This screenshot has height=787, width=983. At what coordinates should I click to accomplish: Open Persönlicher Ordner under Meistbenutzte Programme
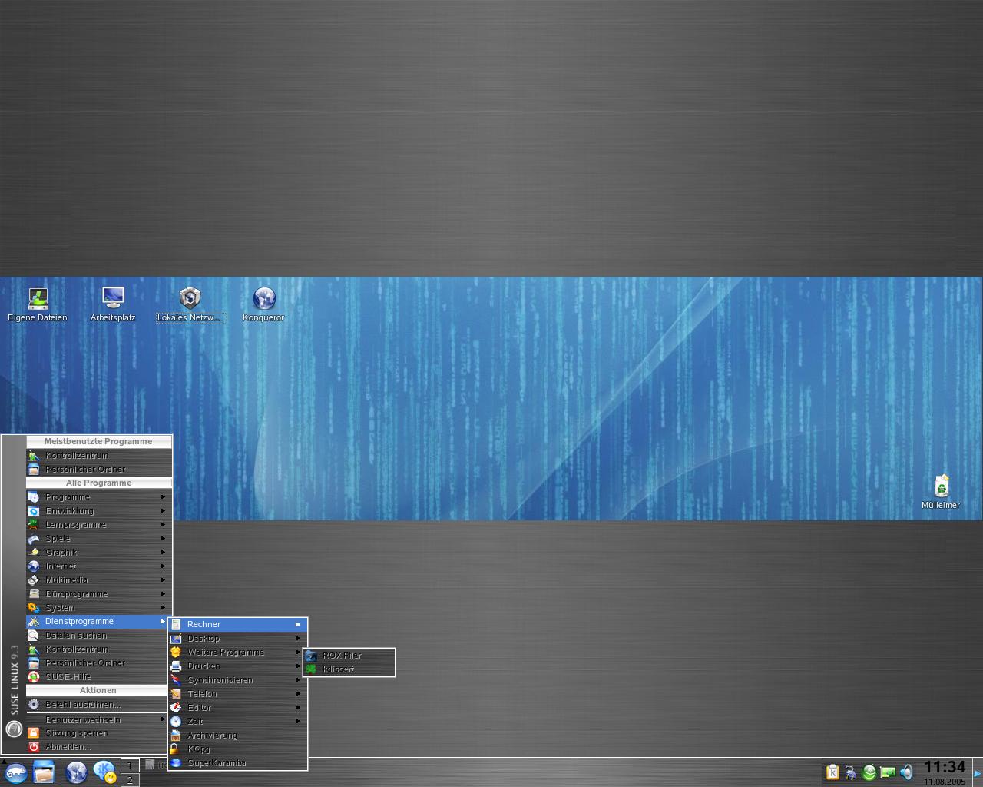tap(98, 470)
